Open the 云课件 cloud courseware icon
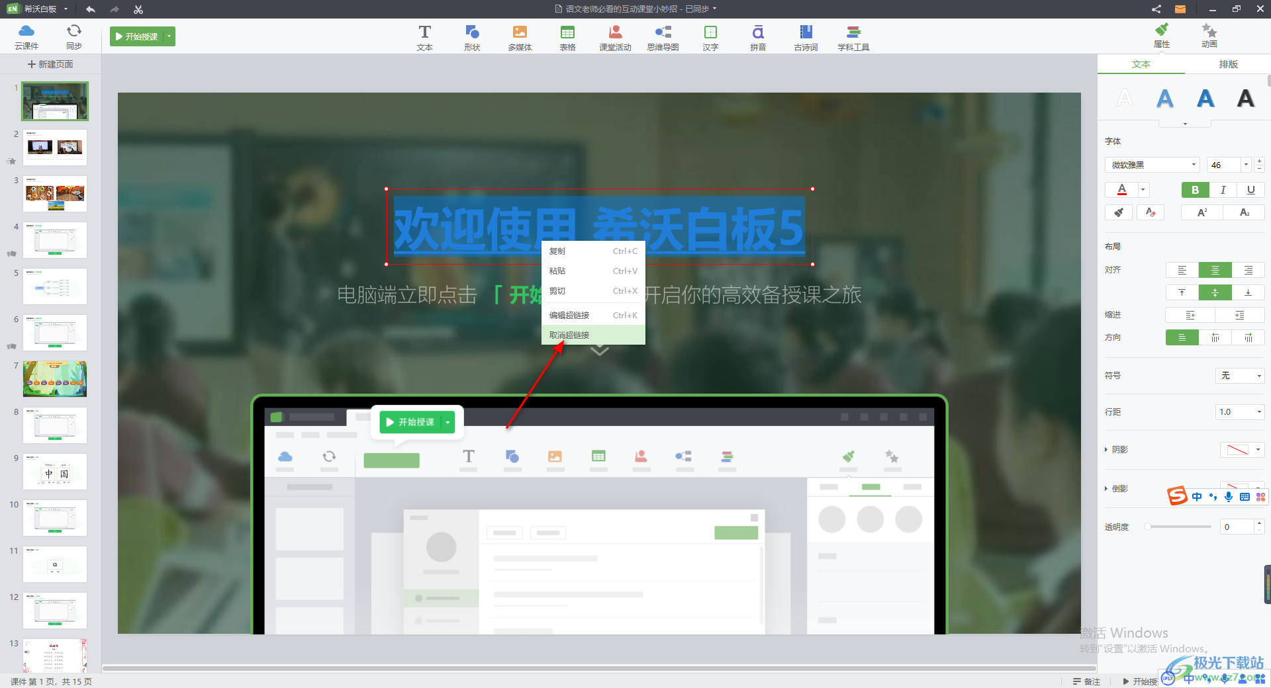Image resolution: width=1271 pixels, height=688 pixels. tap(26, 36)
